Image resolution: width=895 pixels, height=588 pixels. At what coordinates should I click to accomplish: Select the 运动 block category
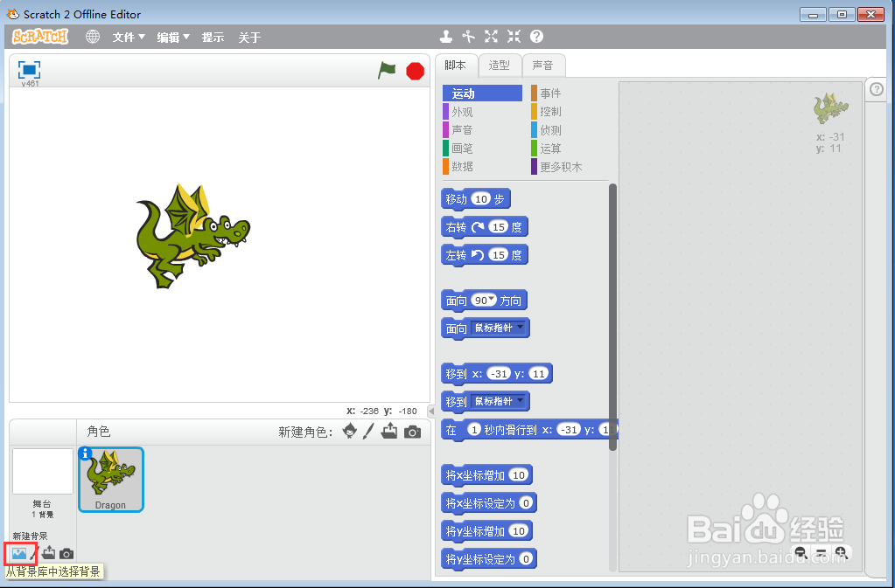(x=482, y=93)
